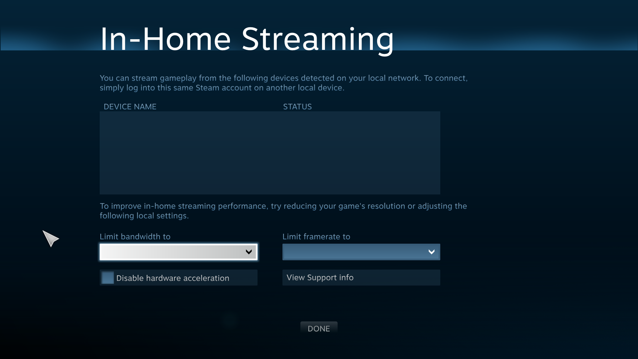Click the DONE button
The height and width of the screenshot is (359, 638).
pos(319,328)
